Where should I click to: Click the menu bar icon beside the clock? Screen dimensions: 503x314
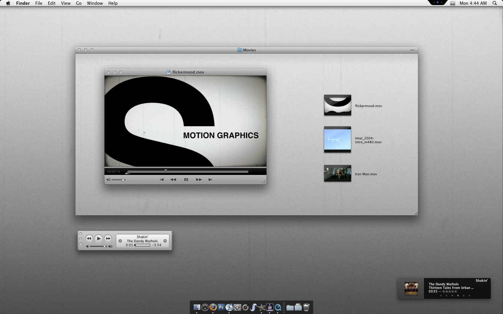coord(453,3)
